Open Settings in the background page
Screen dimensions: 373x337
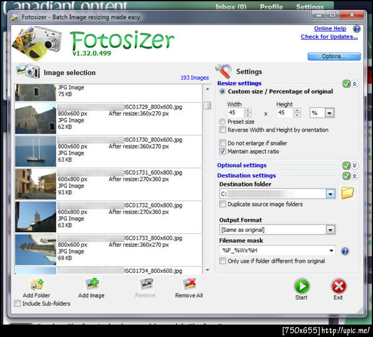pos(310,7)
